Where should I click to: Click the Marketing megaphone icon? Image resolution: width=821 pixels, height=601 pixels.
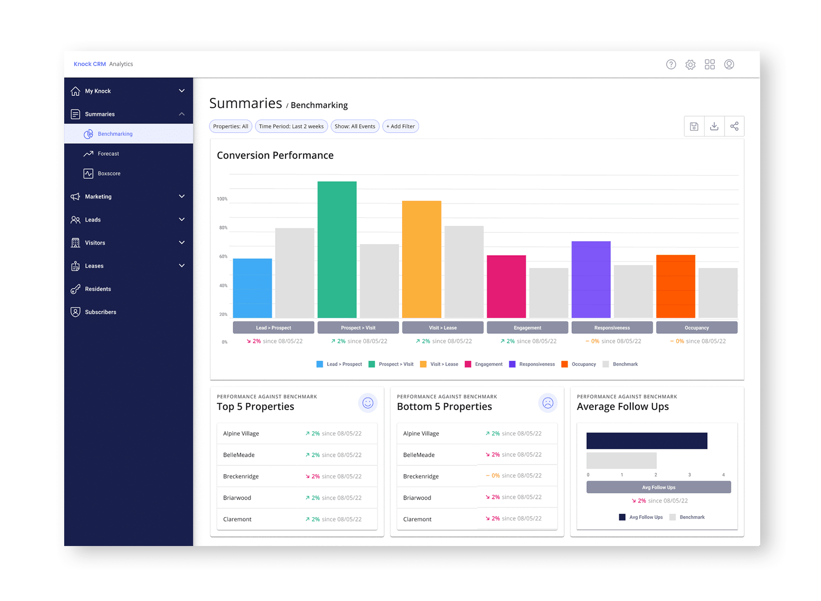[x=76, y=196]
